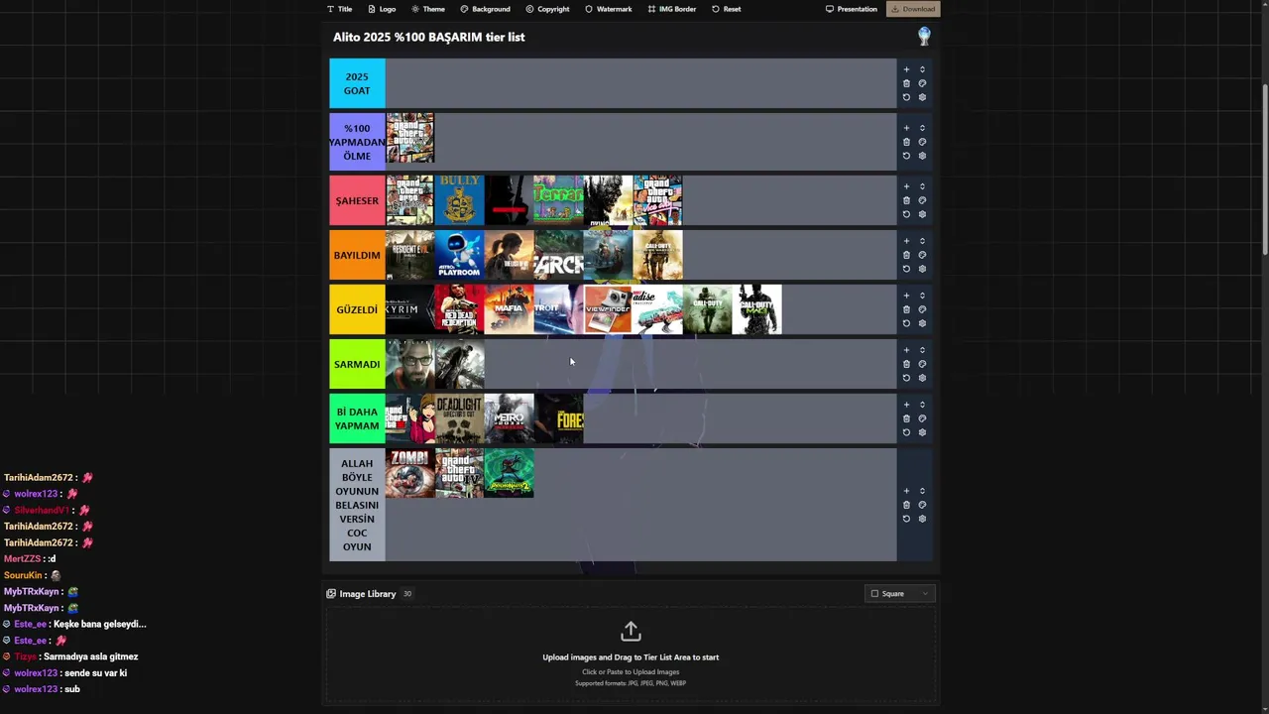Select the Bully game thumbnail
1269x714 pixels.
point(460,200)
